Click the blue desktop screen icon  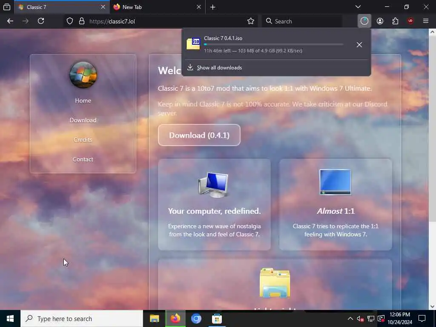tap(336, 182)
